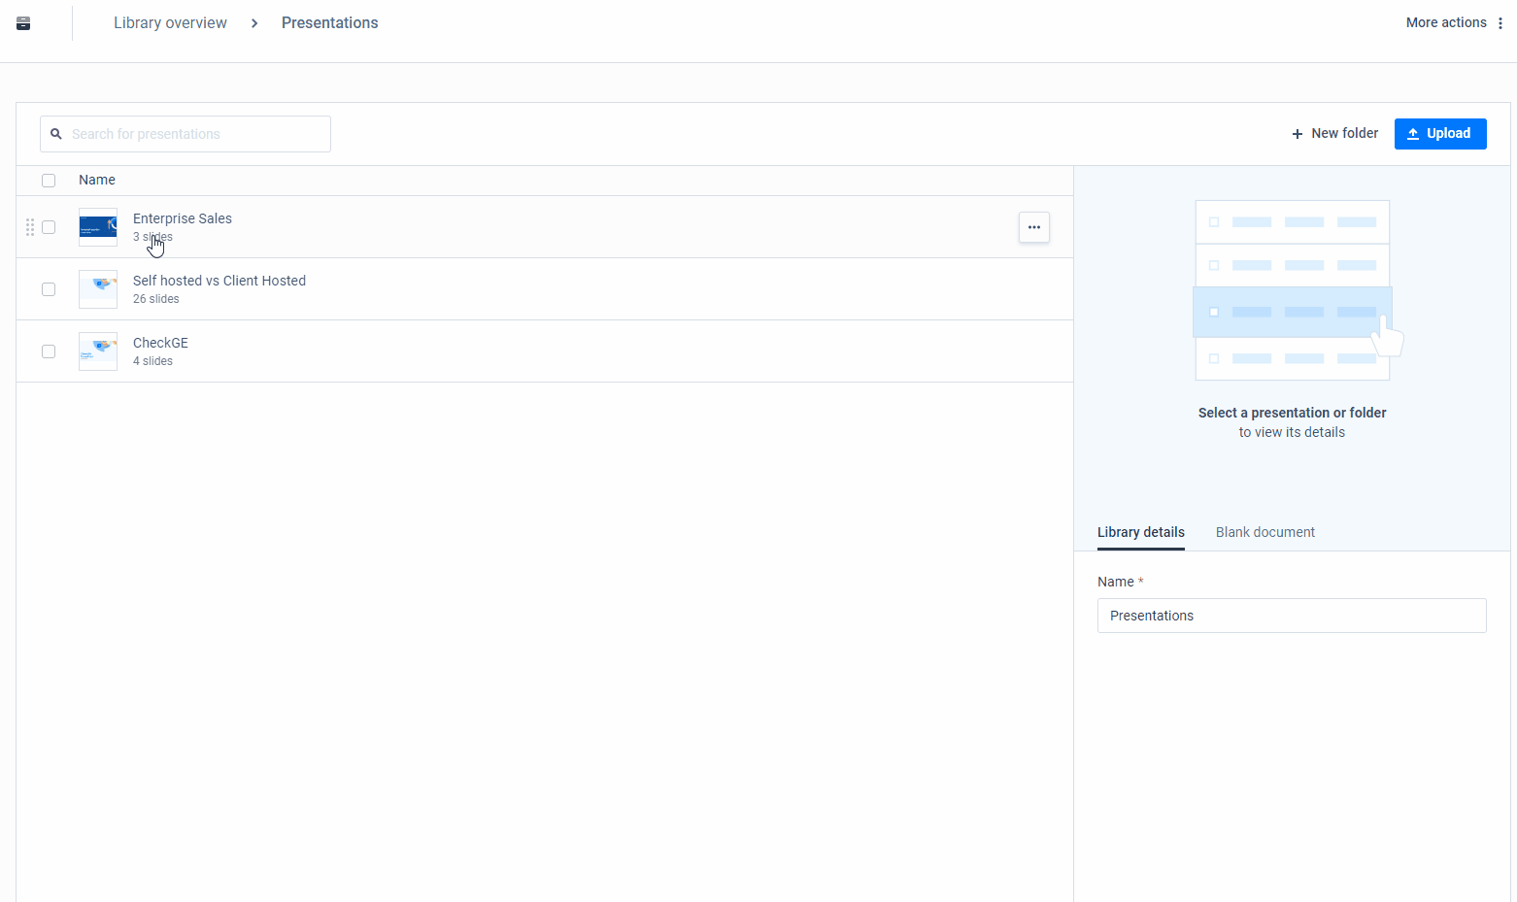
Task: Open the options menu for Enterprise Sales
Action: click(x=1033, y=227)
